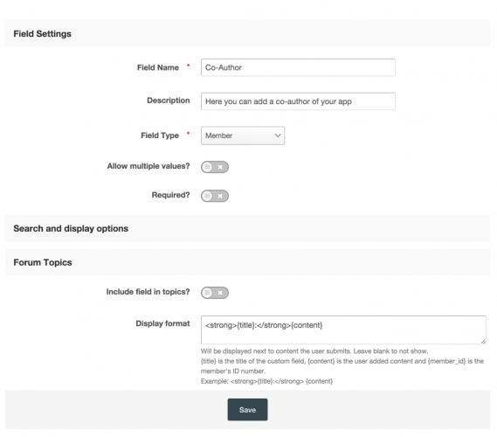
Task: Grab the Display format textarea resize handle
Action: pos(483,341)
